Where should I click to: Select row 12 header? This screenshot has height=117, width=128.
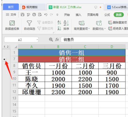tap(14, 91)
